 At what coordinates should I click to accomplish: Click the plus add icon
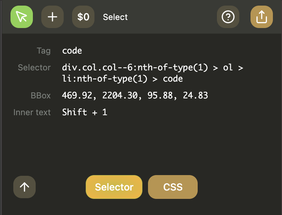pyautogui.click(x=52, y=17)
